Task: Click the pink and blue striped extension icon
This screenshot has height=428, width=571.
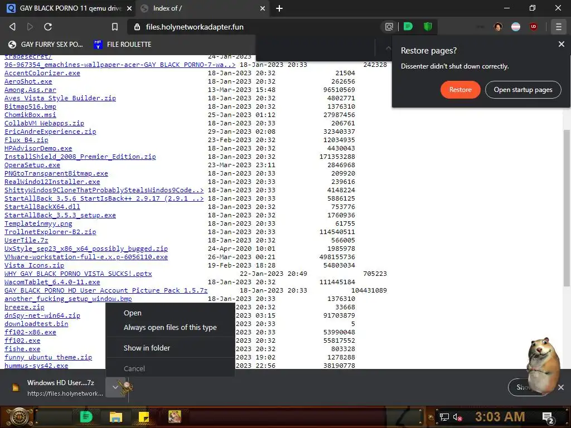Action: pos(516,27)
